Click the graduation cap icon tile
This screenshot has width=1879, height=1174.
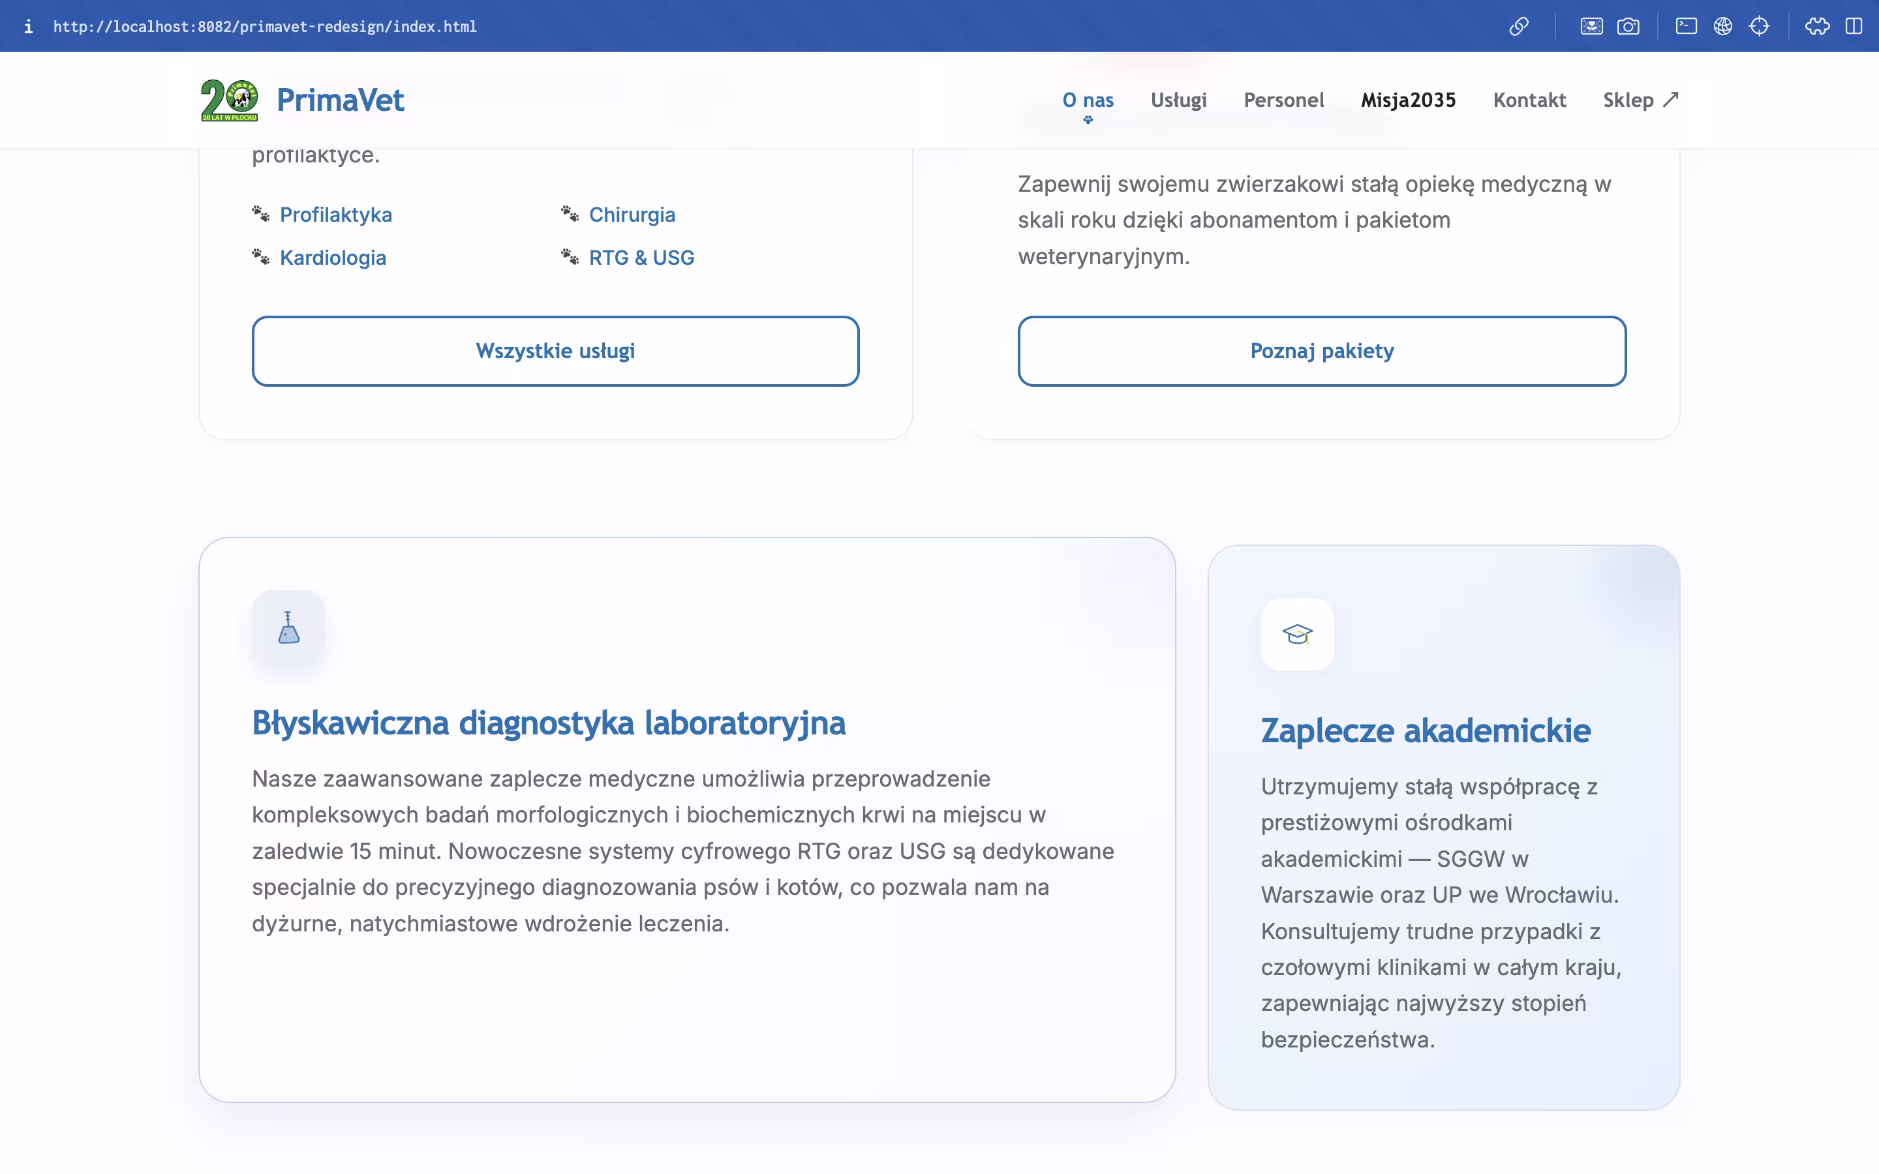coord(1298,635)
